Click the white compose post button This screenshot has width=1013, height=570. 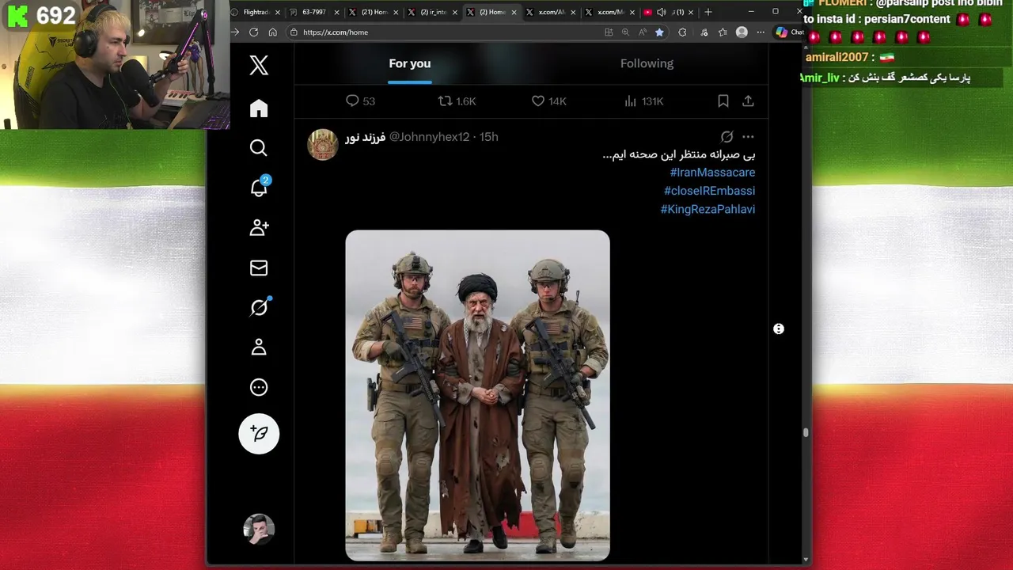click(259, 433)
